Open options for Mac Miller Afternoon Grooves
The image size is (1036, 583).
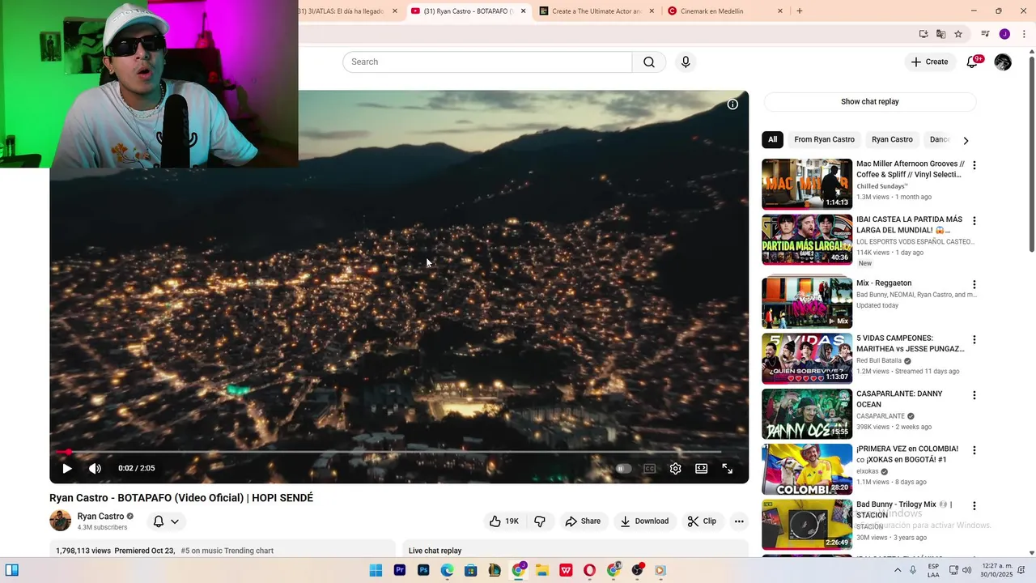(974, 165)
